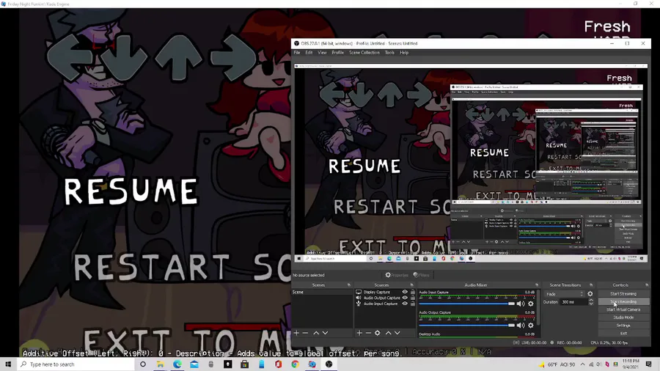Open the Profile menu in OBS
Screen dimensions: 660x371
pos(337,53)
